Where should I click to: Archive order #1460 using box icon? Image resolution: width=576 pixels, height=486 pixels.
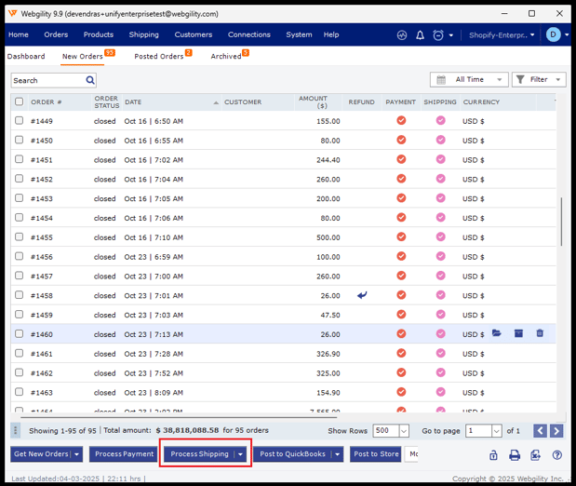tap(518, 333)
